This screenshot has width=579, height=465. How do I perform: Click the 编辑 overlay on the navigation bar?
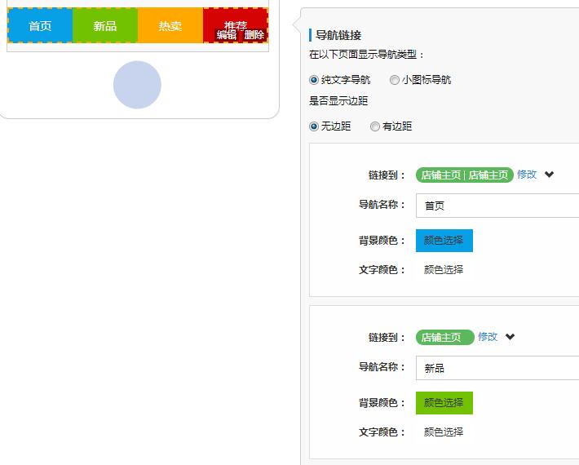pos(226,35)
